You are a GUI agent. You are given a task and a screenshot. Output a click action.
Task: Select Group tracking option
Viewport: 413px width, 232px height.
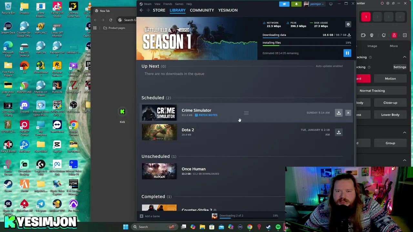390,143
